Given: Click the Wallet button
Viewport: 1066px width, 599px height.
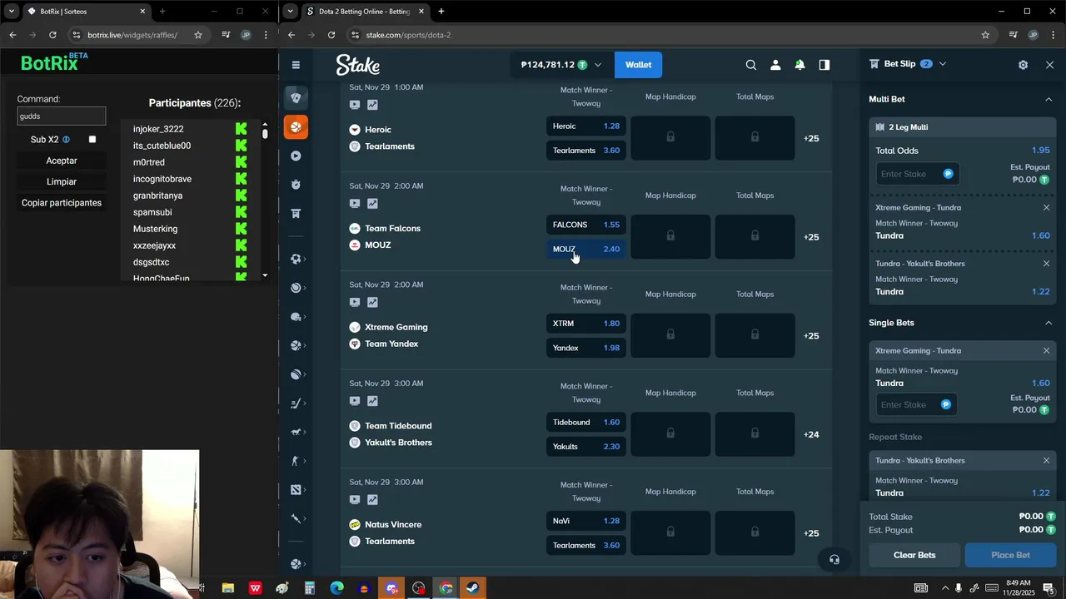Looking at the screenshot, I should point(639,65).
